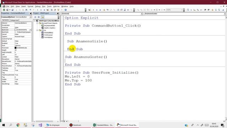227x128 pixels.
Task: Switch to the Categorized properties tab
Action: [x=15, y=20]
